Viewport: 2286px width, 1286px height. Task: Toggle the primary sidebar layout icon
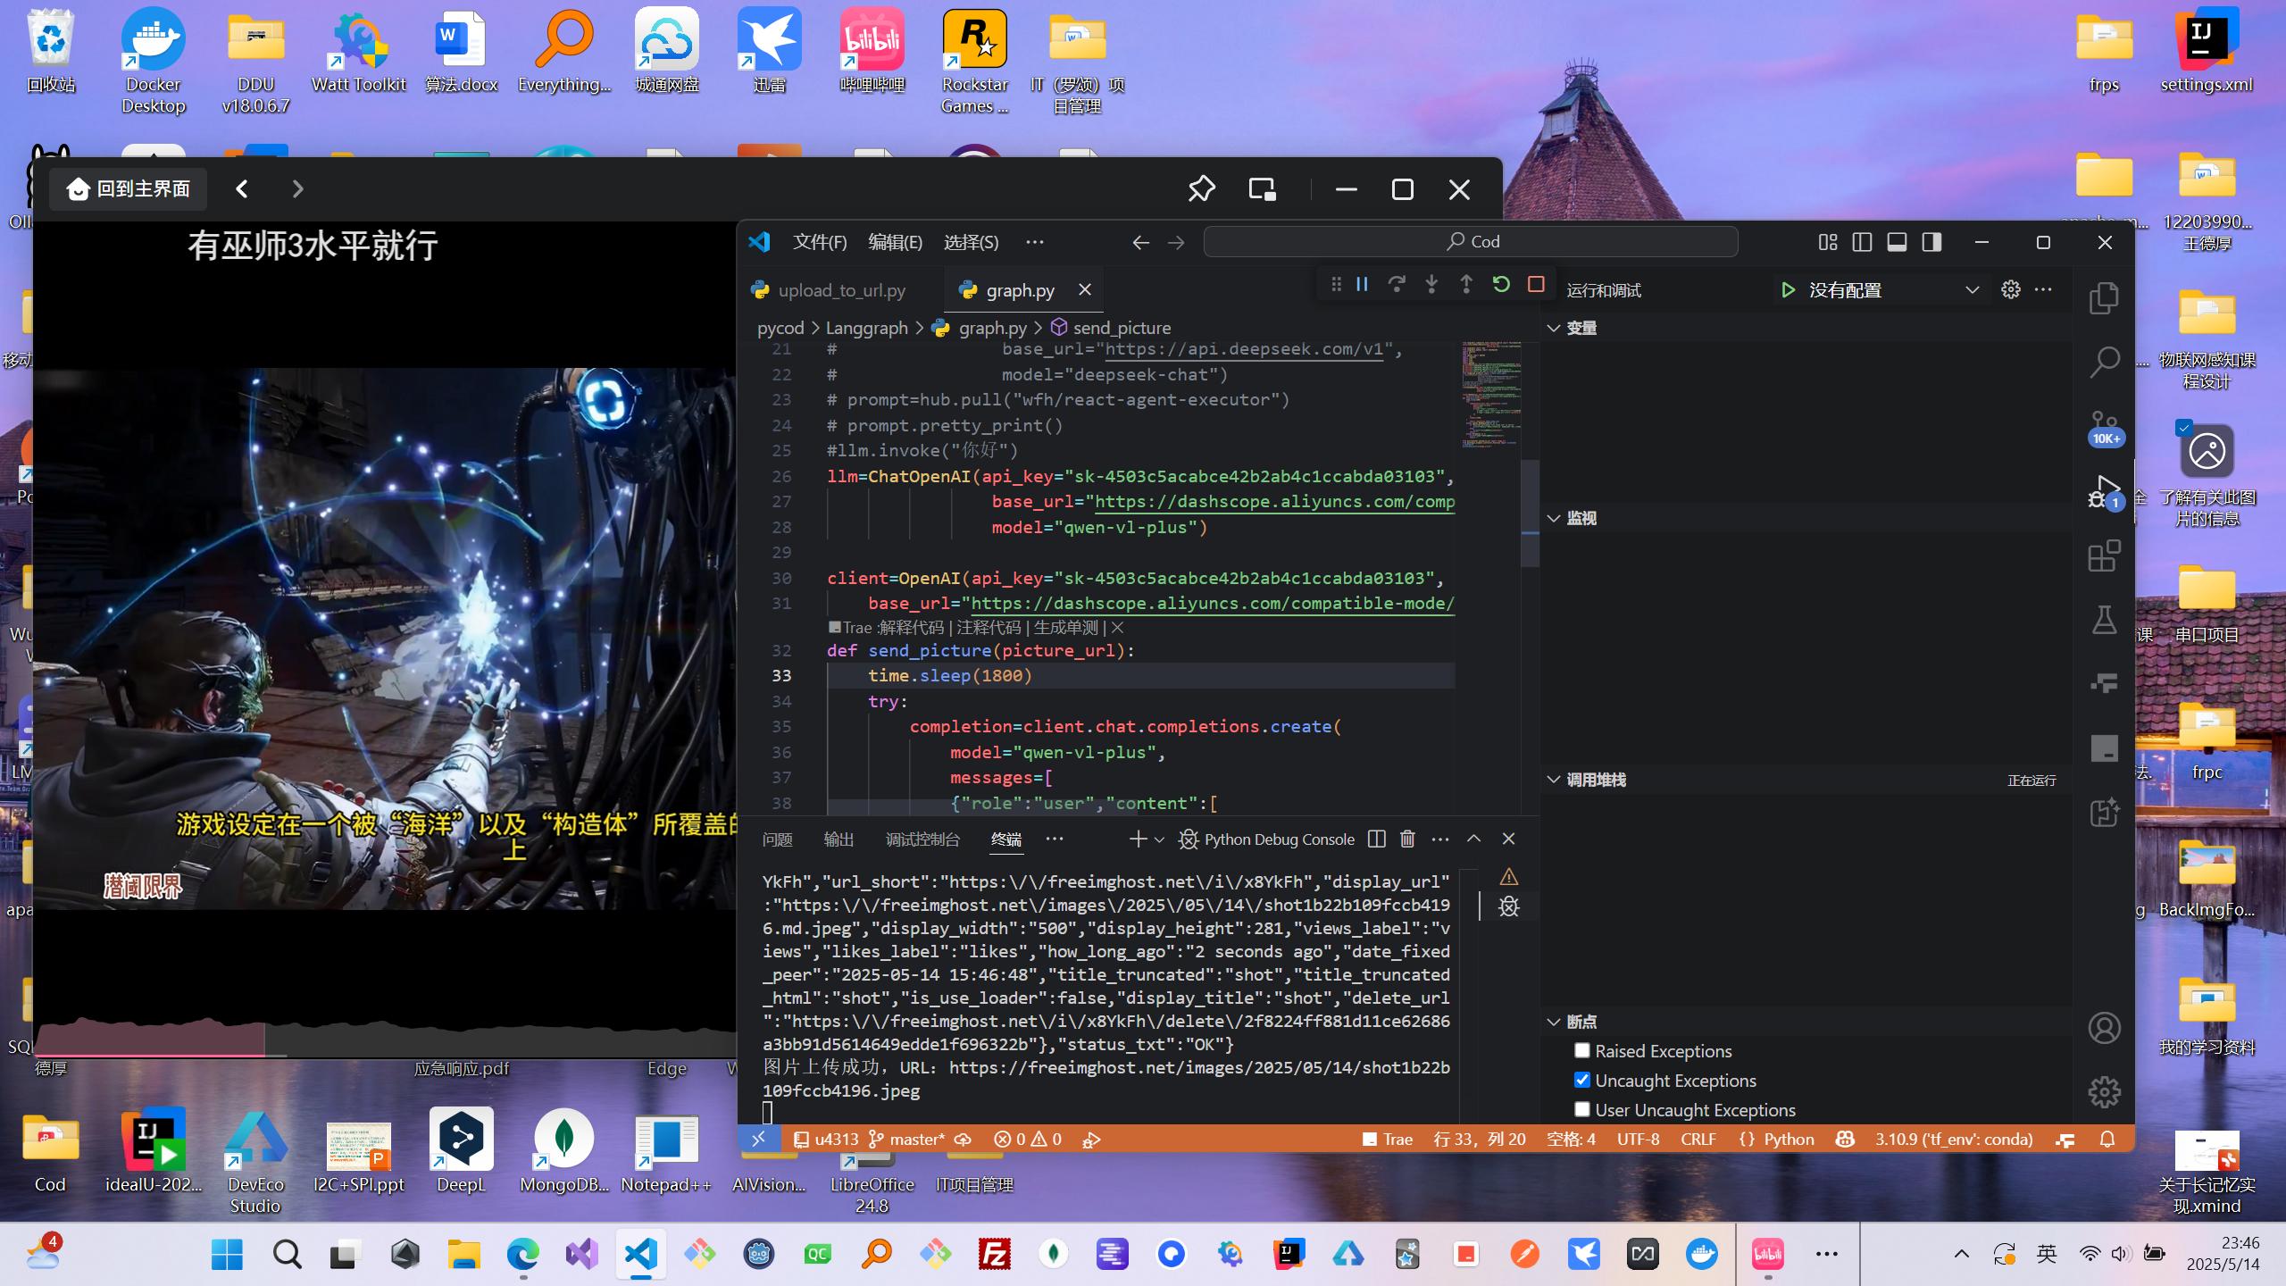tap(1862, 242)
